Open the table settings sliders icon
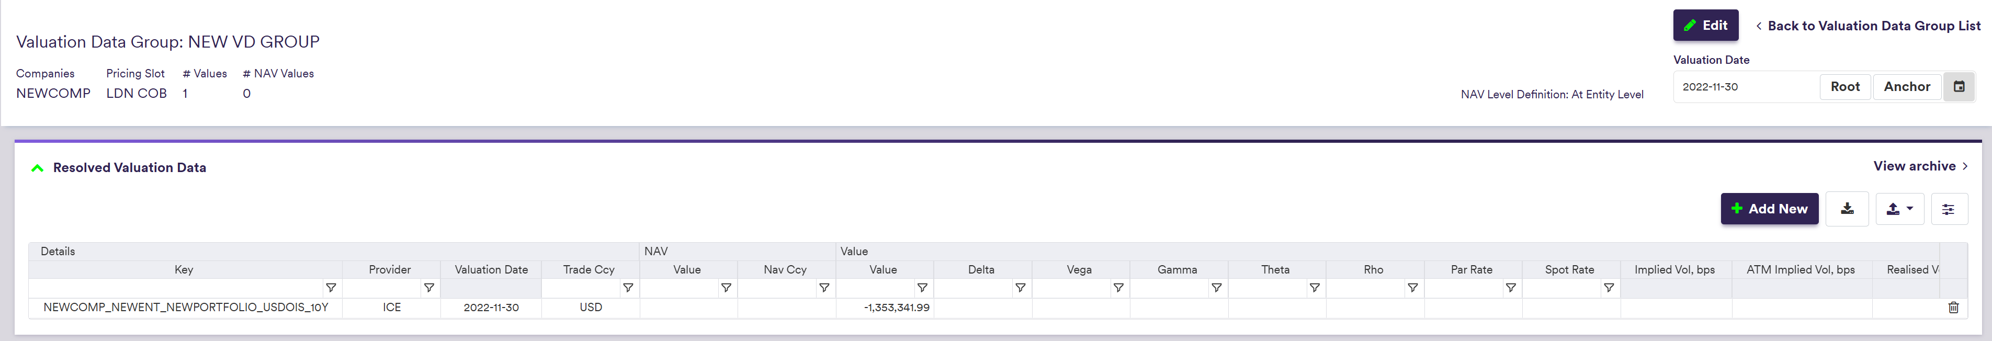The image size is (1992, 341). point(1948,209)
